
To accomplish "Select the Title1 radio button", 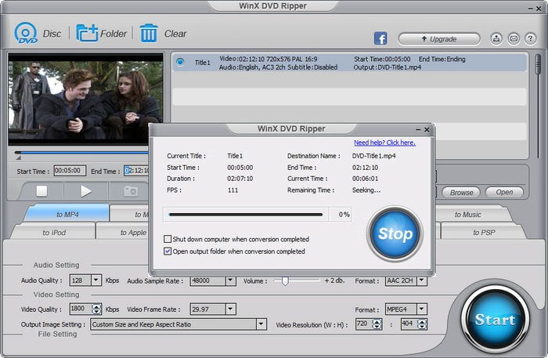I will tap(181, 62).
